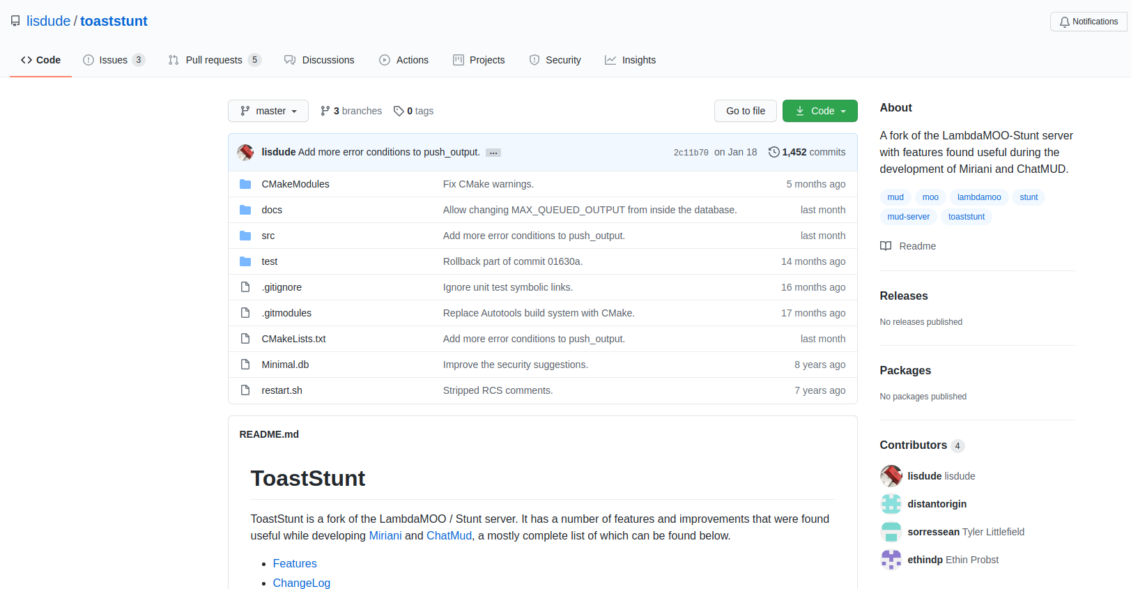
Task: Open the Minimal.db file name
Action: click(286, 365)
